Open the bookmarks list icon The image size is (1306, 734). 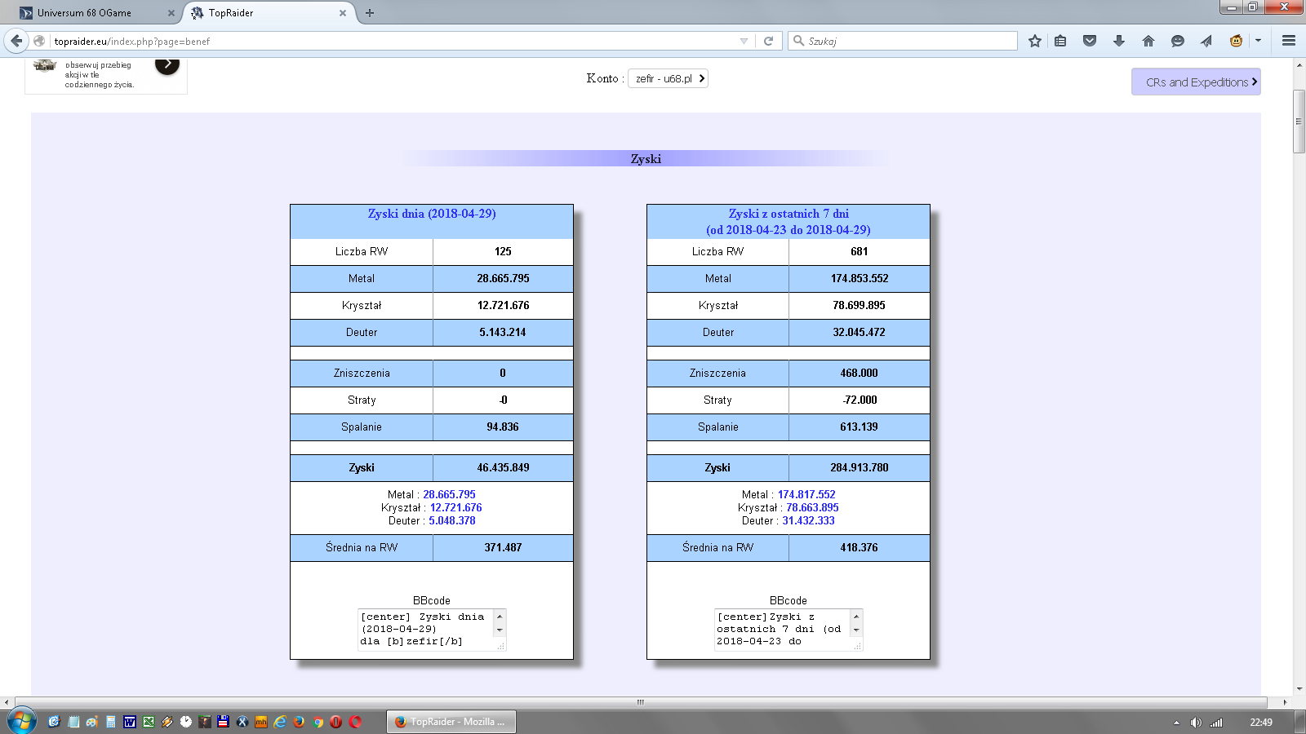tap(1060, 41)
